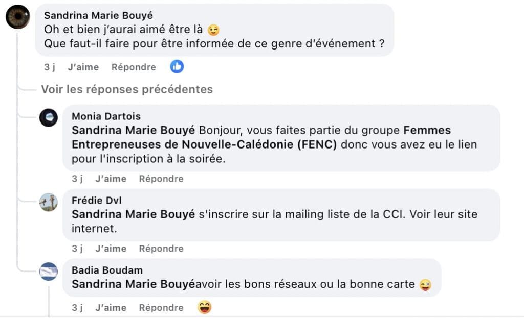
Task: Click Frédie Dvl's avatar photo
Action: click(49, 202)
